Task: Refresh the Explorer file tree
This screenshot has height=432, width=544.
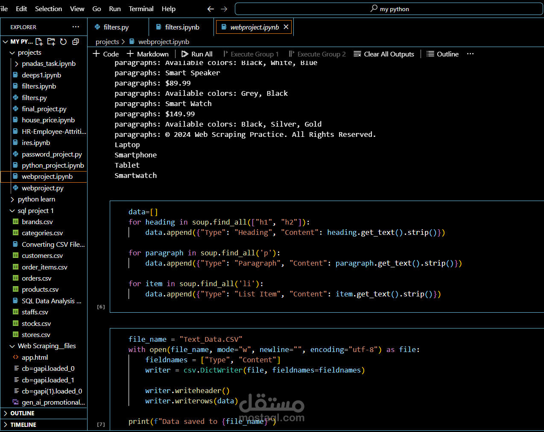Action: [x=64, y=41]
